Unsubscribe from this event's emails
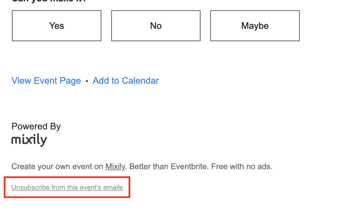Image resolution: width=357 pixels, height=216 pixels. 67,187
